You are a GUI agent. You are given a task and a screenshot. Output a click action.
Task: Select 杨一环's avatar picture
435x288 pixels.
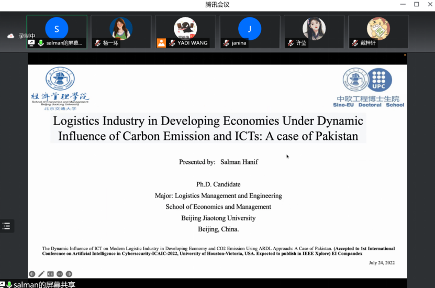click(x=121, y=29)
